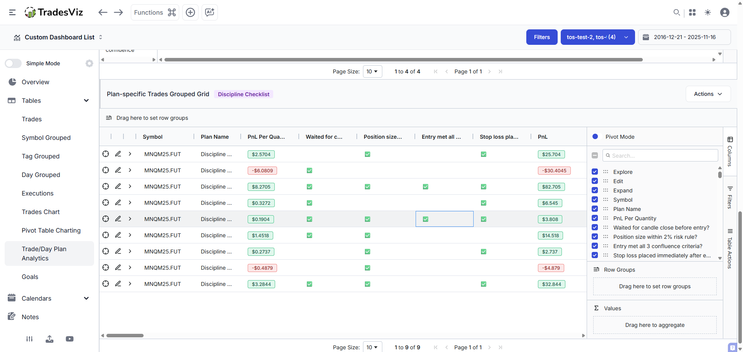Open the Page Size dropdown
The width and height of the screenshot is (743, 352).
pyautogui.click(x=372, y=71)
